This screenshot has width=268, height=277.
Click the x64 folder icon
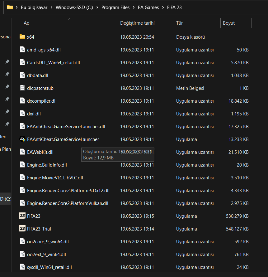tap(22, 37)
